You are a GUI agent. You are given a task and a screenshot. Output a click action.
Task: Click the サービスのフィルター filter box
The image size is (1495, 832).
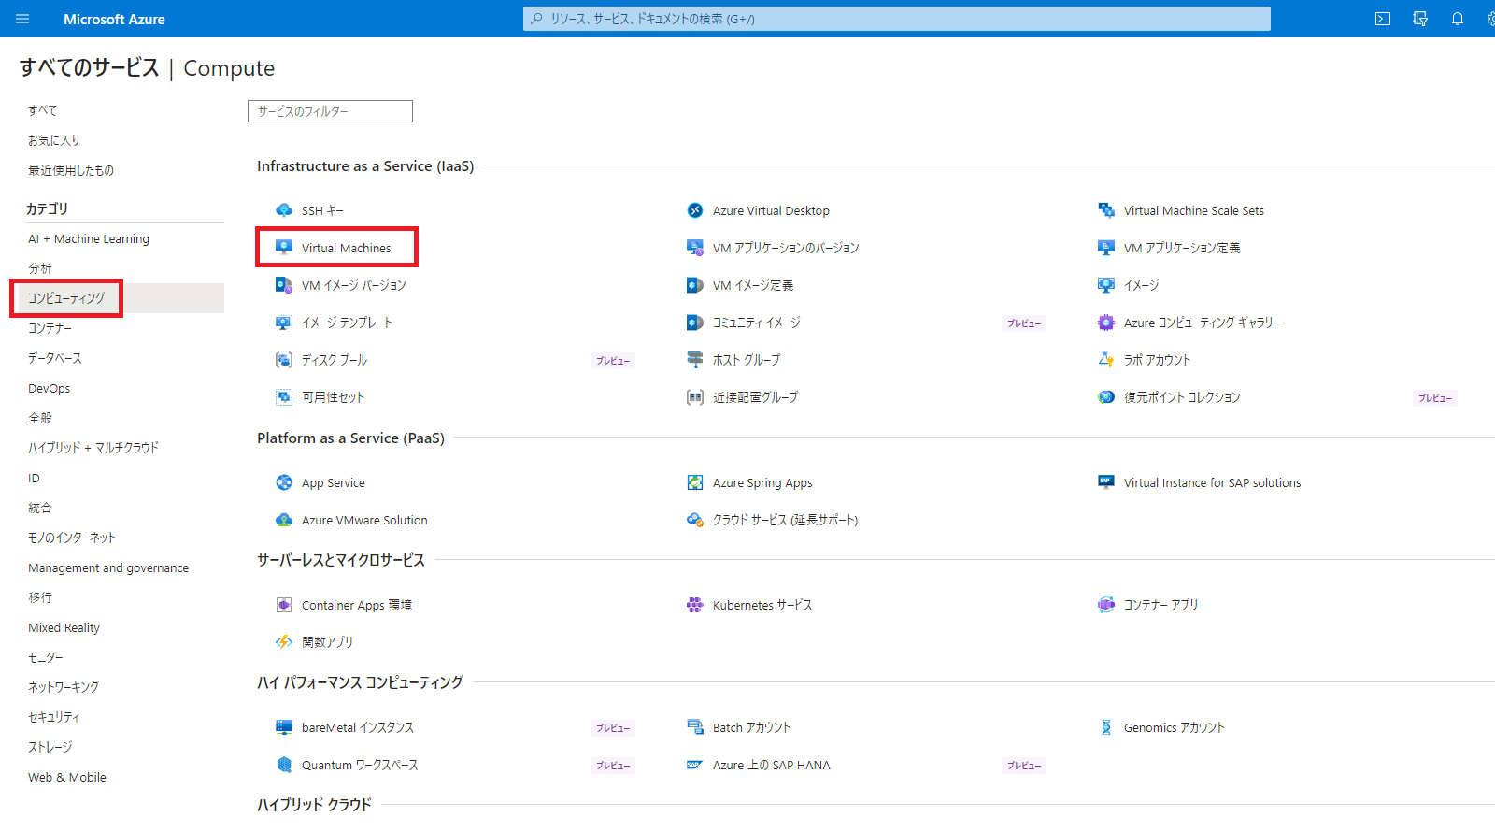tap(330, 111)
